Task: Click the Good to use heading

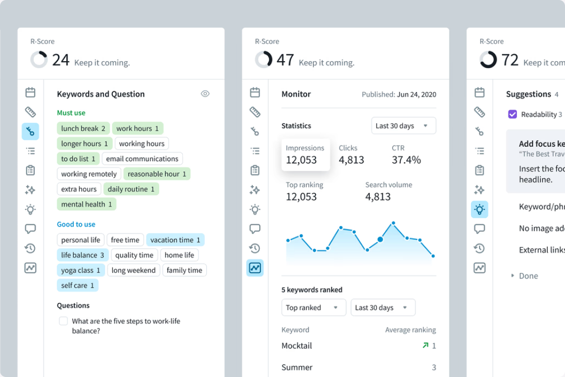Action: coord(76,224)
